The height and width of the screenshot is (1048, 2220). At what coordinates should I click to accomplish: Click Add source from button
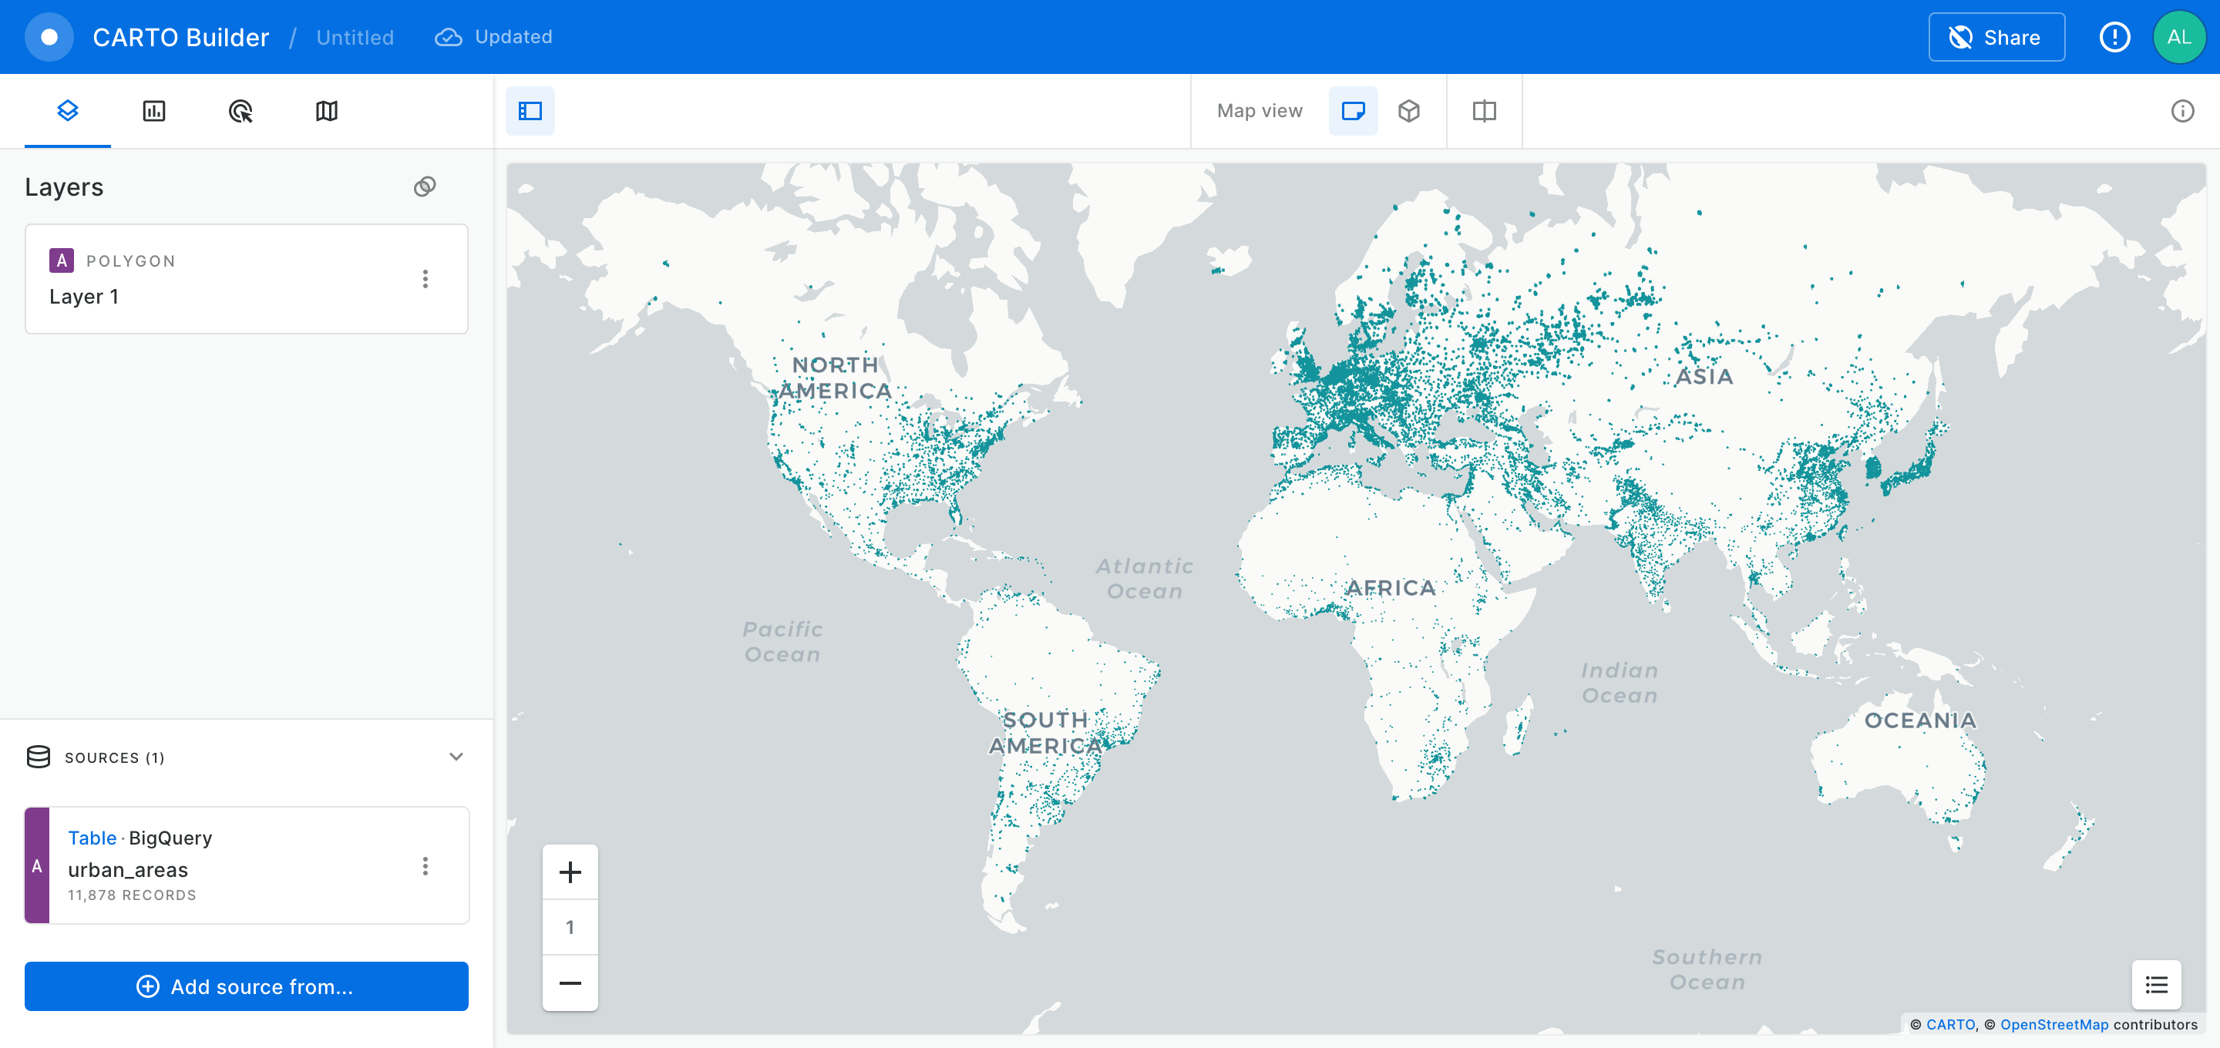point(247,986)
